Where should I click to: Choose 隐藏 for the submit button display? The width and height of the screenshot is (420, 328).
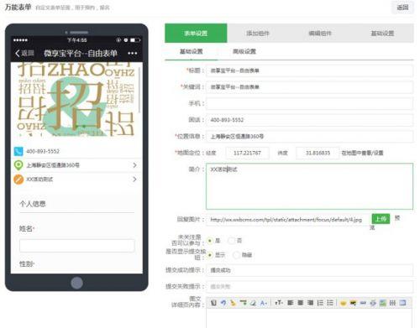tap(237, 255)
